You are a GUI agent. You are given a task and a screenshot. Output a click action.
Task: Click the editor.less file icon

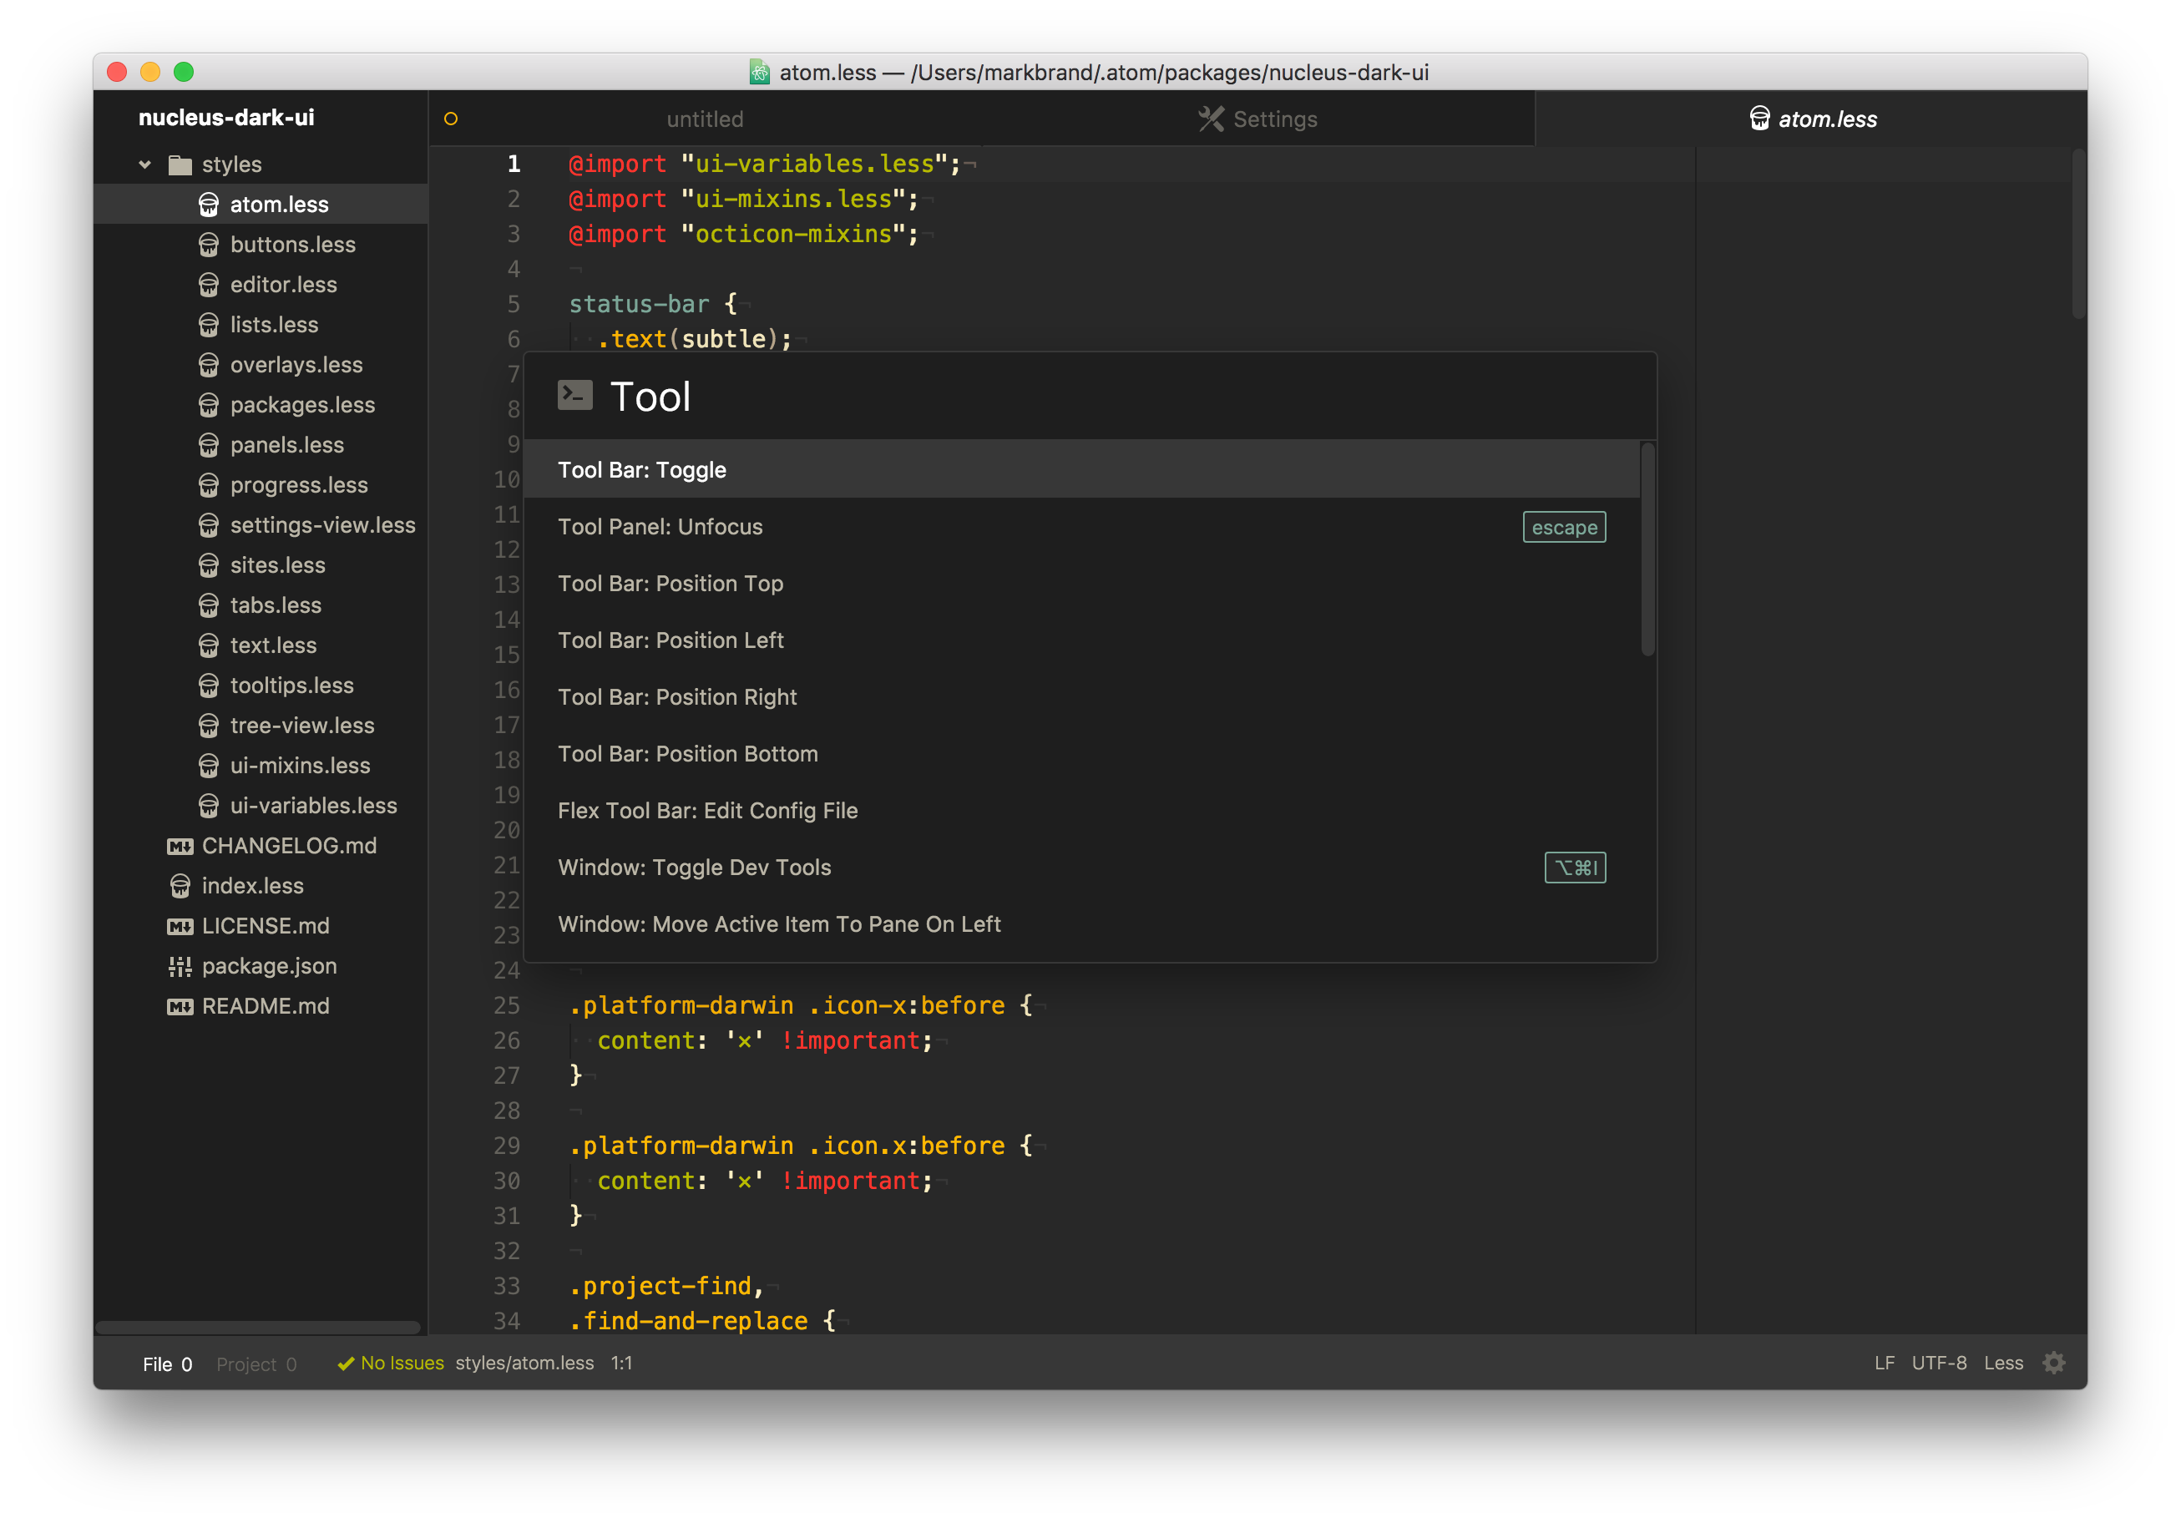click(209, 284)
